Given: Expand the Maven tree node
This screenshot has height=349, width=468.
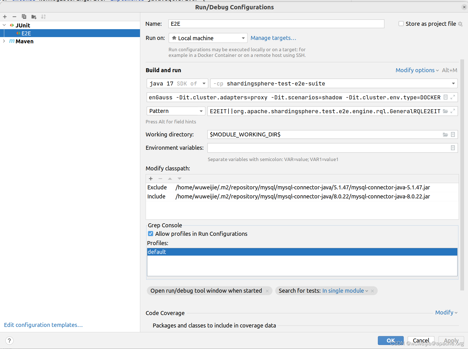Looking at the screenshot, I should (4, 41).
